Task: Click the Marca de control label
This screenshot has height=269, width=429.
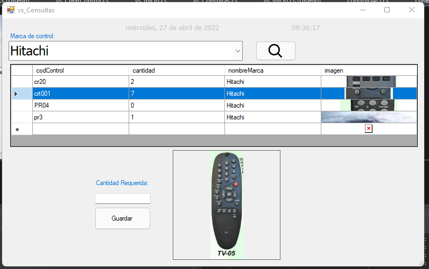Action: click(32, 36)
